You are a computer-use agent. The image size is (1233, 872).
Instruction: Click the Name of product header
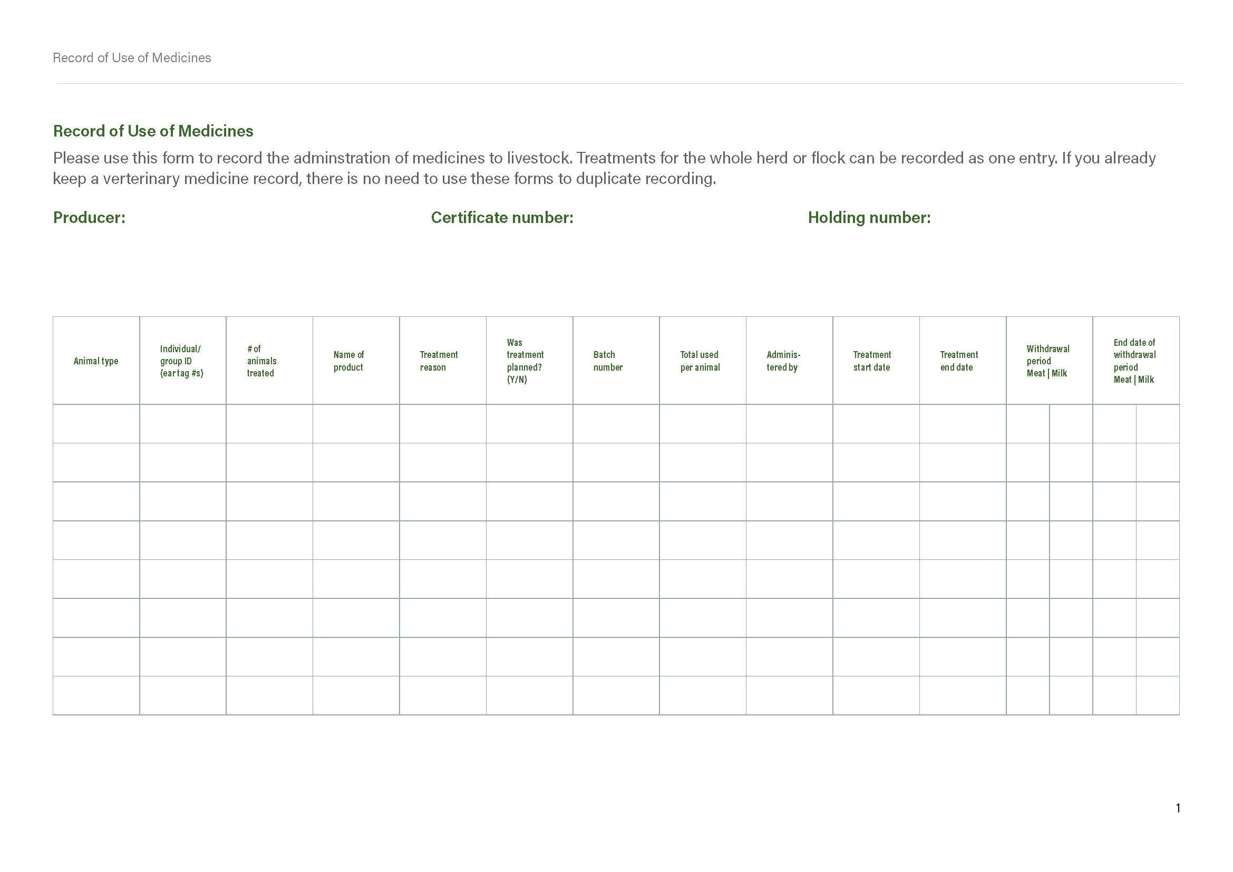click(348, 361)
